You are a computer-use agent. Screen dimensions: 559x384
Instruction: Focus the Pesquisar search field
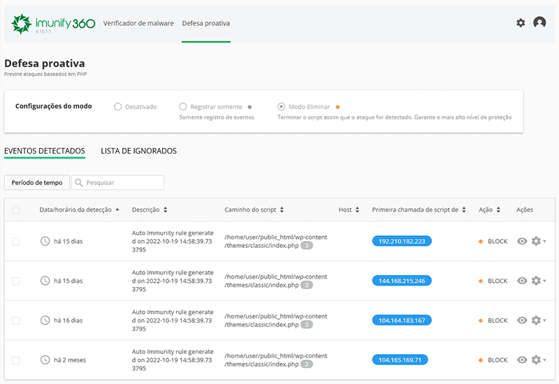coord(117,182)
